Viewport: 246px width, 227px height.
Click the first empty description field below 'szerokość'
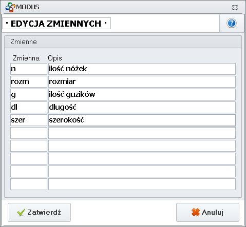(x=142, y=133)
